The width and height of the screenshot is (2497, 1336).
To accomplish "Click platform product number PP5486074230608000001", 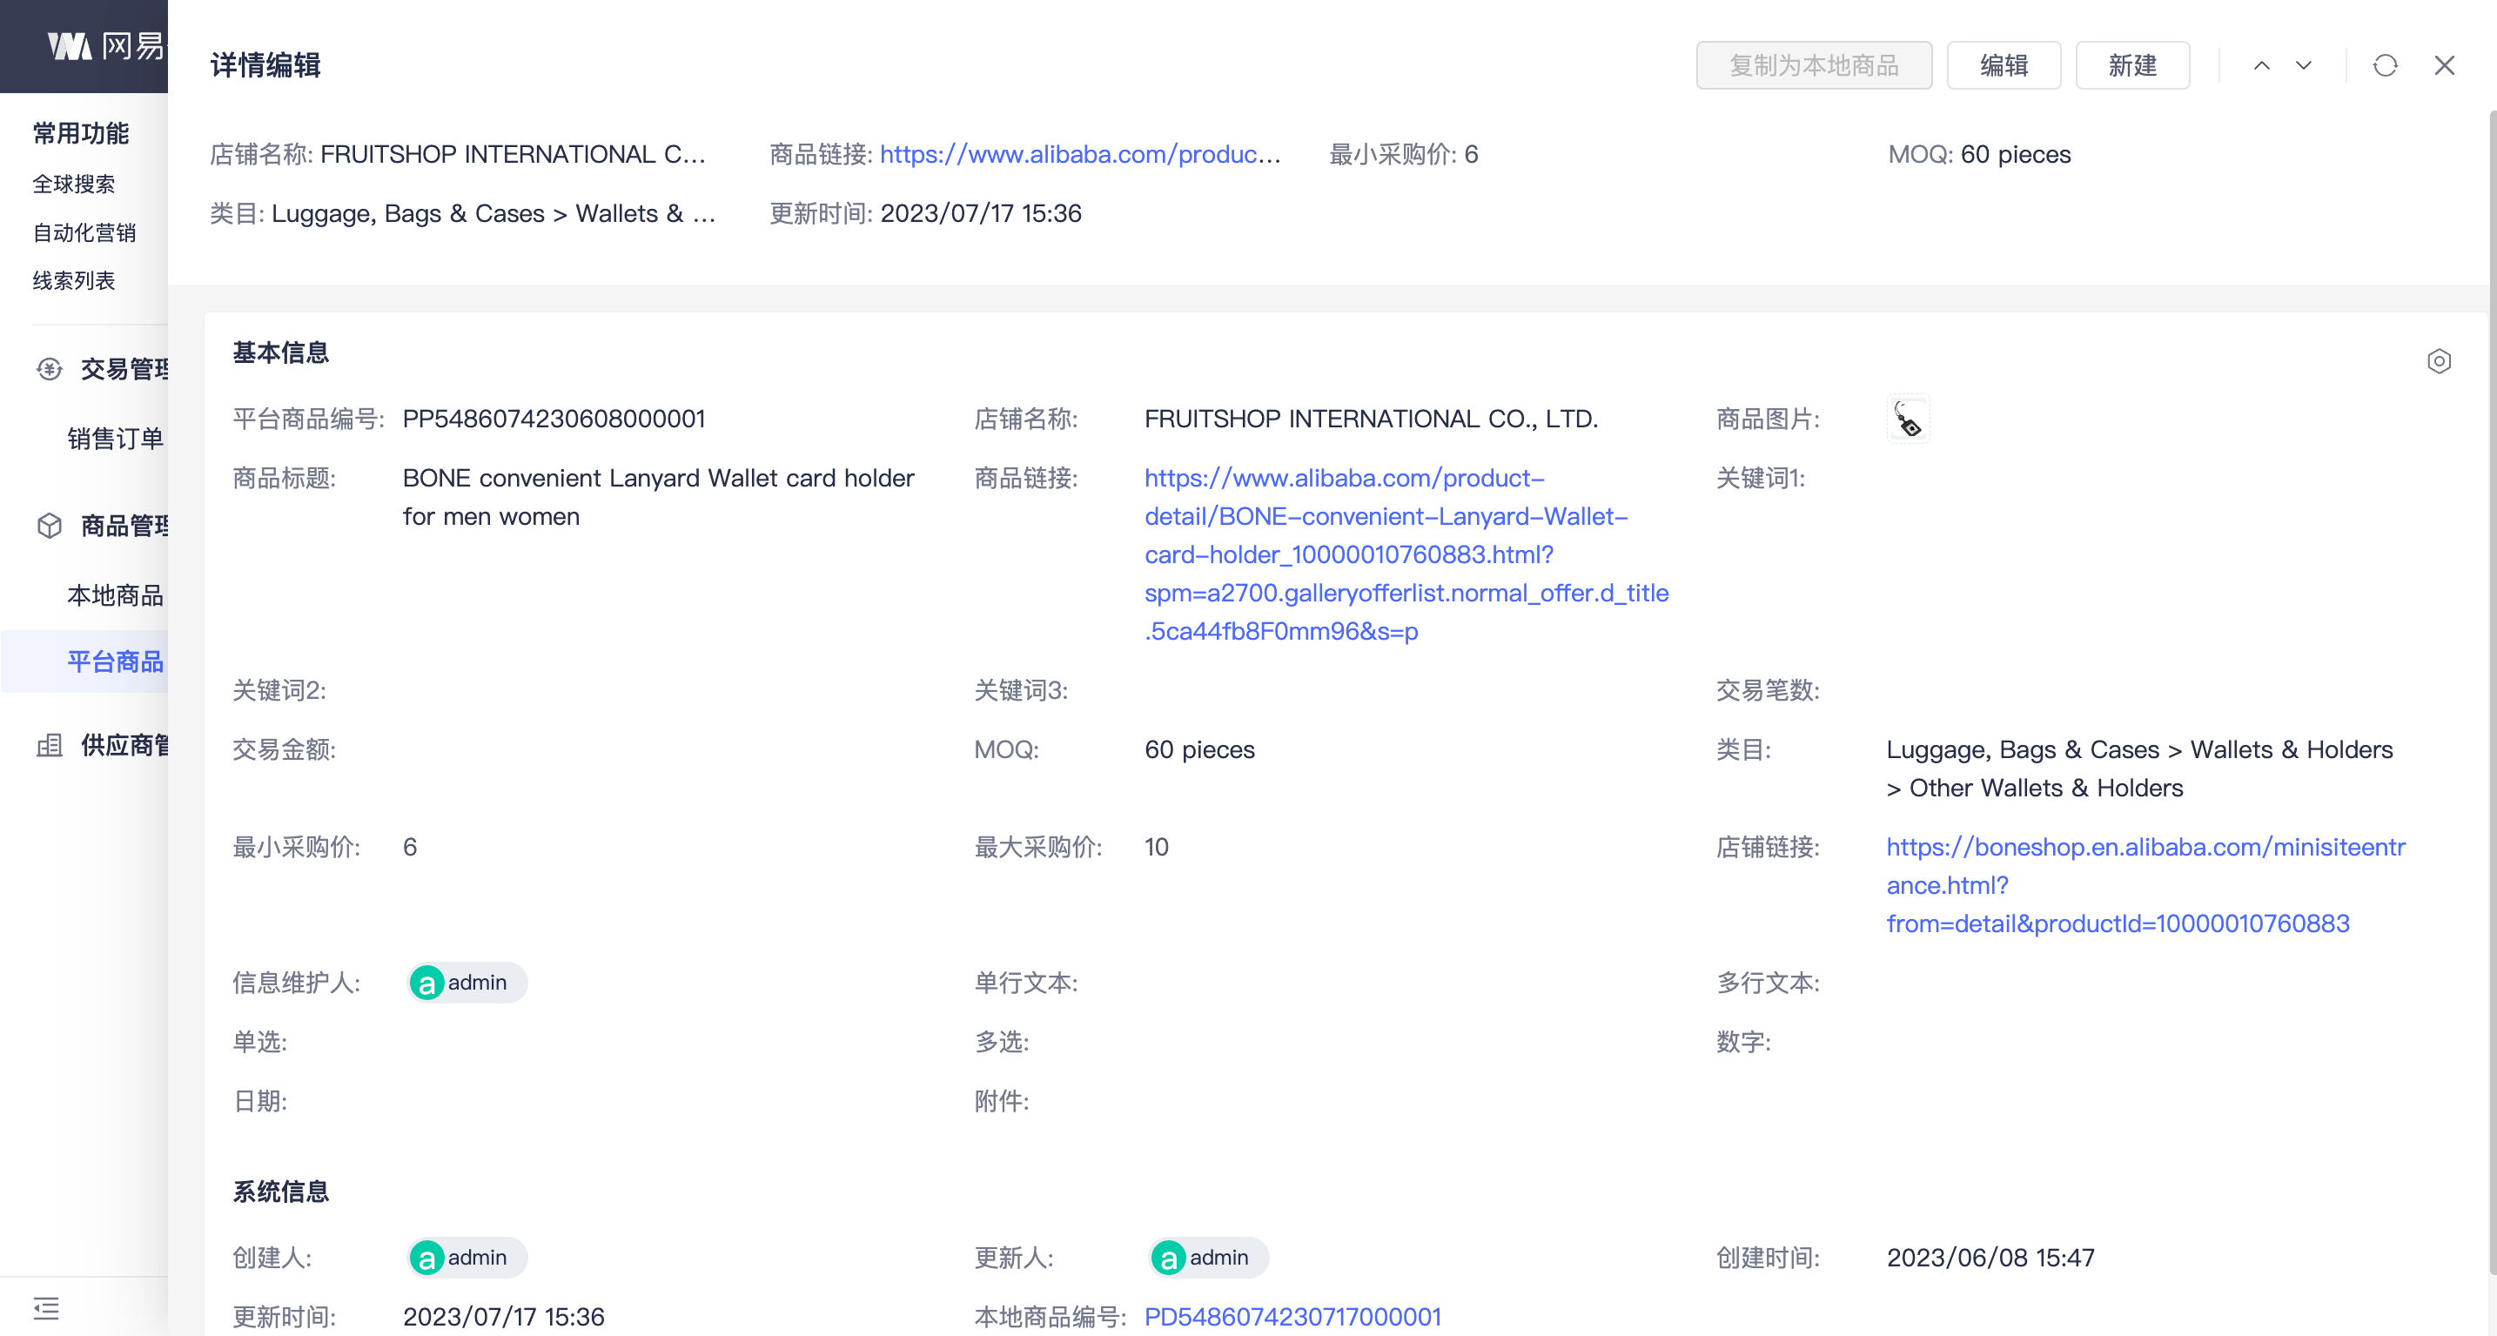I will pyautogui.click(x=554, y=419).
